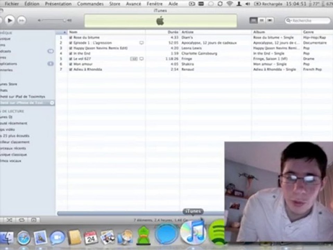Click the volume icon in menu bar
The height and width of the screenshot is (250, 333).
click(x=248, y=3)
